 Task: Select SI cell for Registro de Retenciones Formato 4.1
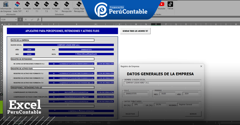coord(53,64)
